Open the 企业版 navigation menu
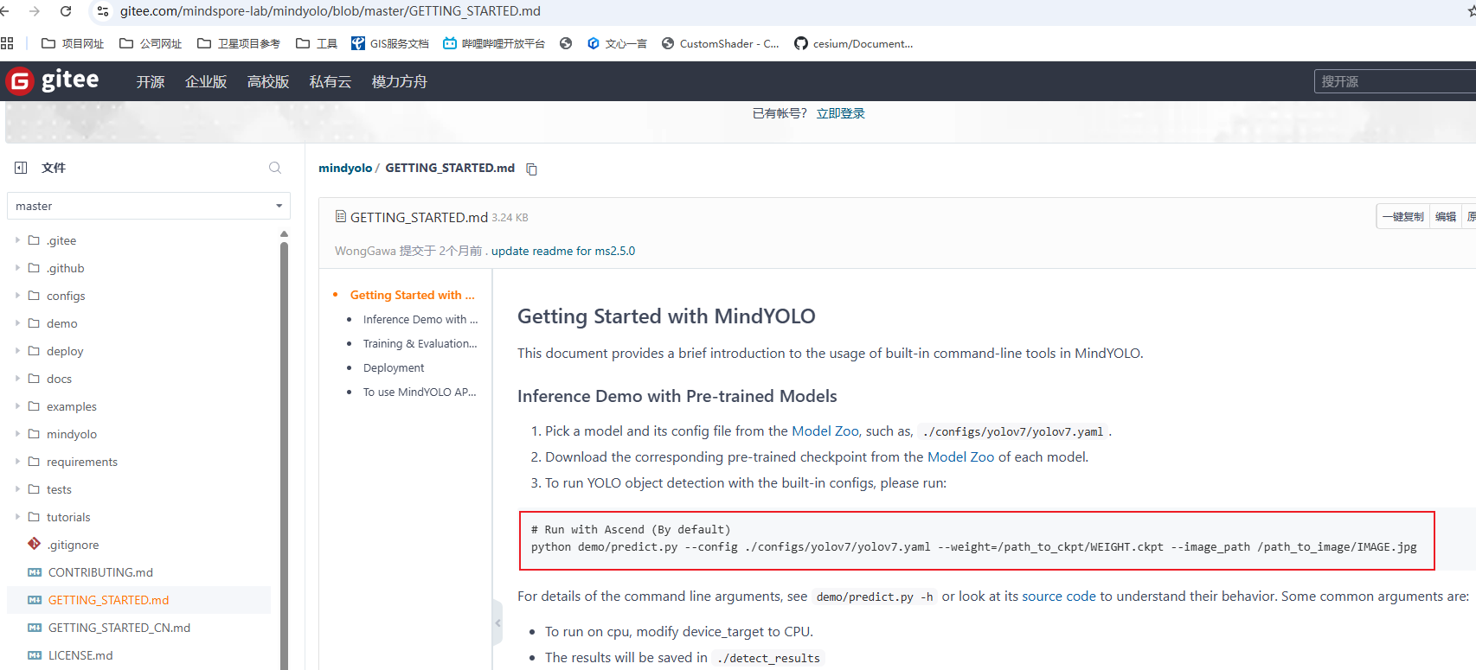This screenshot has height=670, width=1476. (x=206, y=81)
